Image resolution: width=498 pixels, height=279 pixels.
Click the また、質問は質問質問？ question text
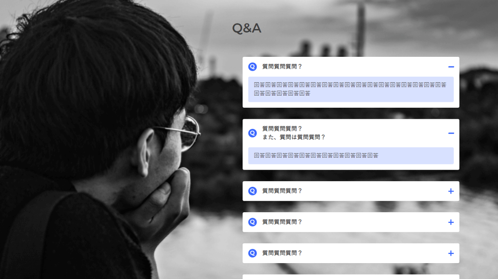click(x=294, y=137)
